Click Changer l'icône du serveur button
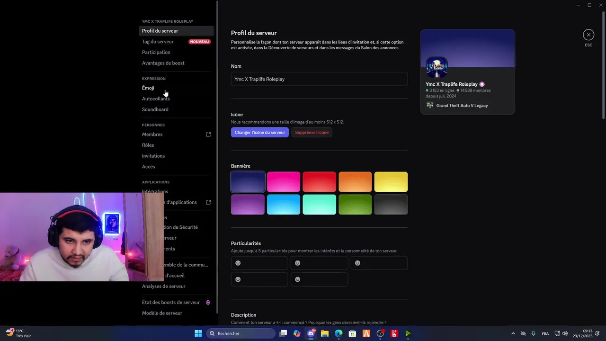This screenshot has width=606, height=341. pos(260,133)
